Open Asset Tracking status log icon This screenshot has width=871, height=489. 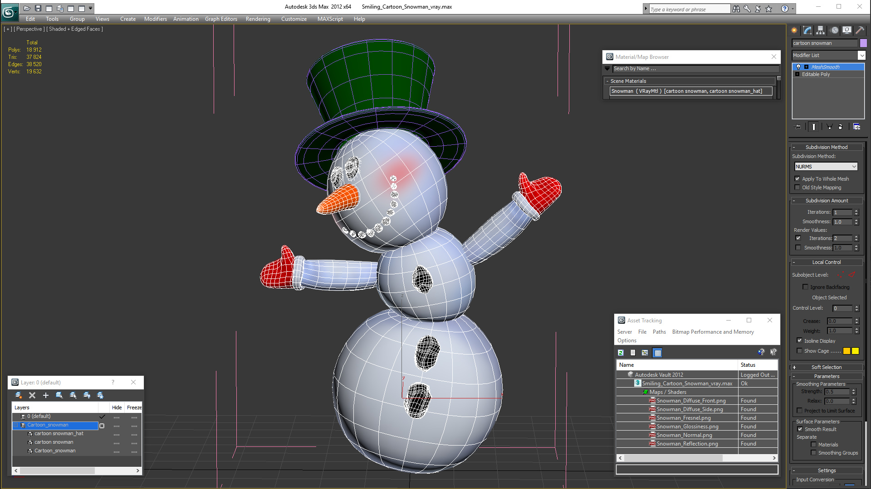[x=633, y=353]
